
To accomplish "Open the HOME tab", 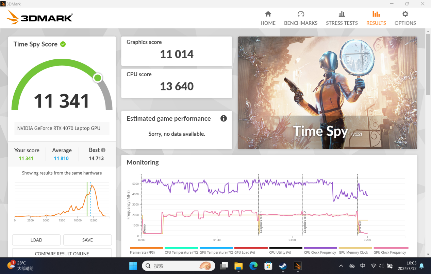I will (268, 18).
